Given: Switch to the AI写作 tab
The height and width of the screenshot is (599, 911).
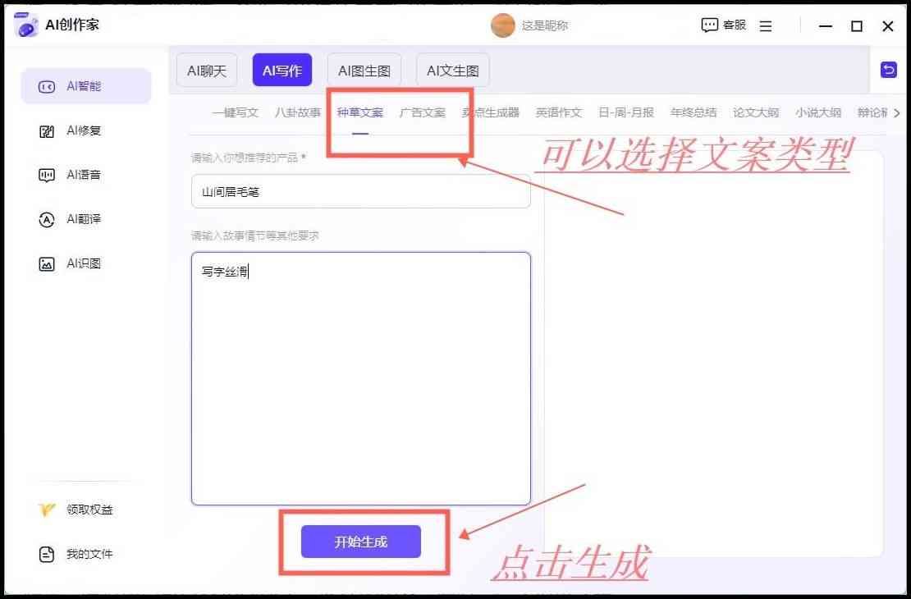Looking at the screenshot, I should (282, 71).
